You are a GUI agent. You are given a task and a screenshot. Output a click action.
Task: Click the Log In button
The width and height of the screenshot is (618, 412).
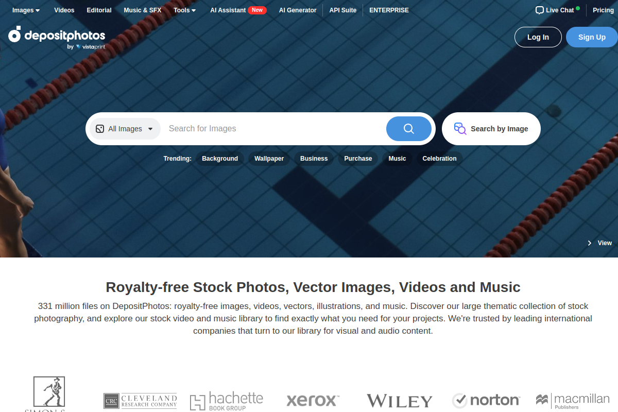[538, 37]
